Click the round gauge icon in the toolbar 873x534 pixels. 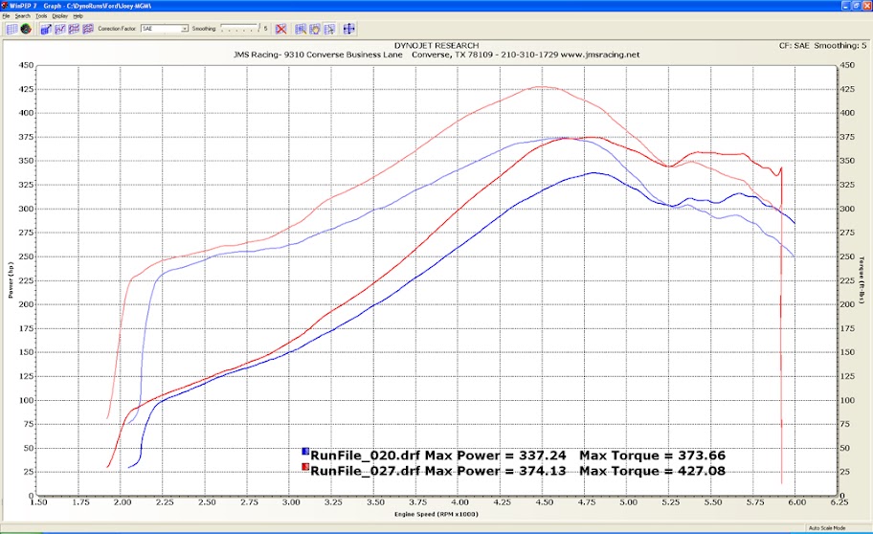(26, 29)
